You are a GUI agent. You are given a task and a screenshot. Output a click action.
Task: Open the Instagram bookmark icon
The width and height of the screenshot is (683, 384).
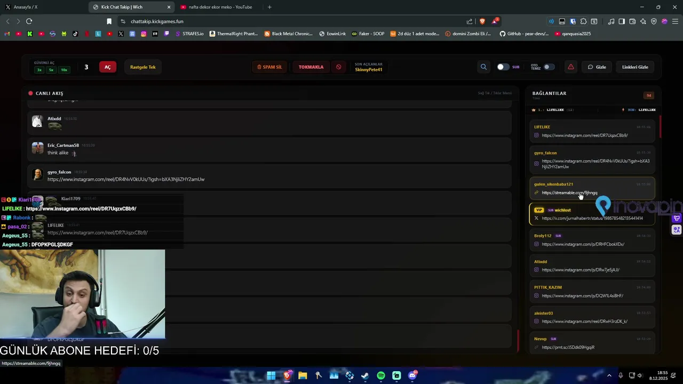[x=144, y=34]
